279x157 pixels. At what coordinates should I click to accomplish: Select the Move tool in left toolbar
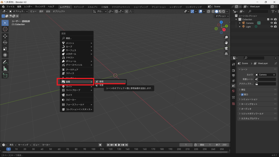5,36
